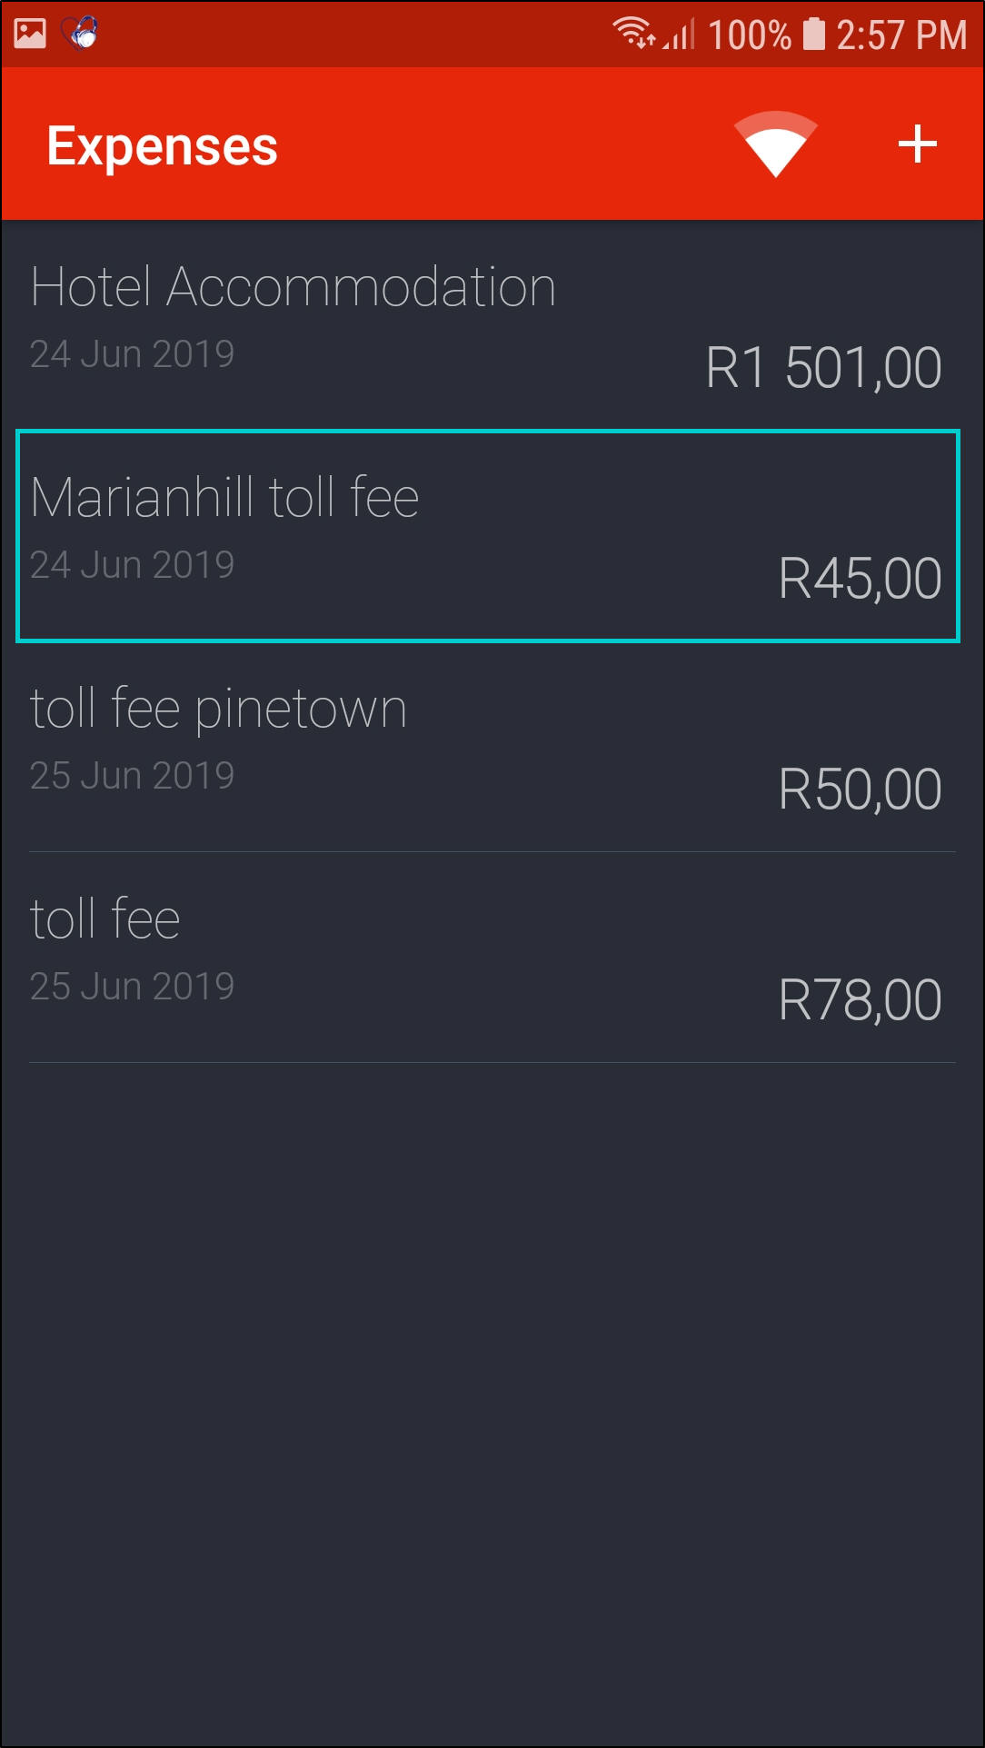The height and width of the screenshot is (1748, 985).
Task: Tap the battery icon in status bar
Action: [814, 35]
